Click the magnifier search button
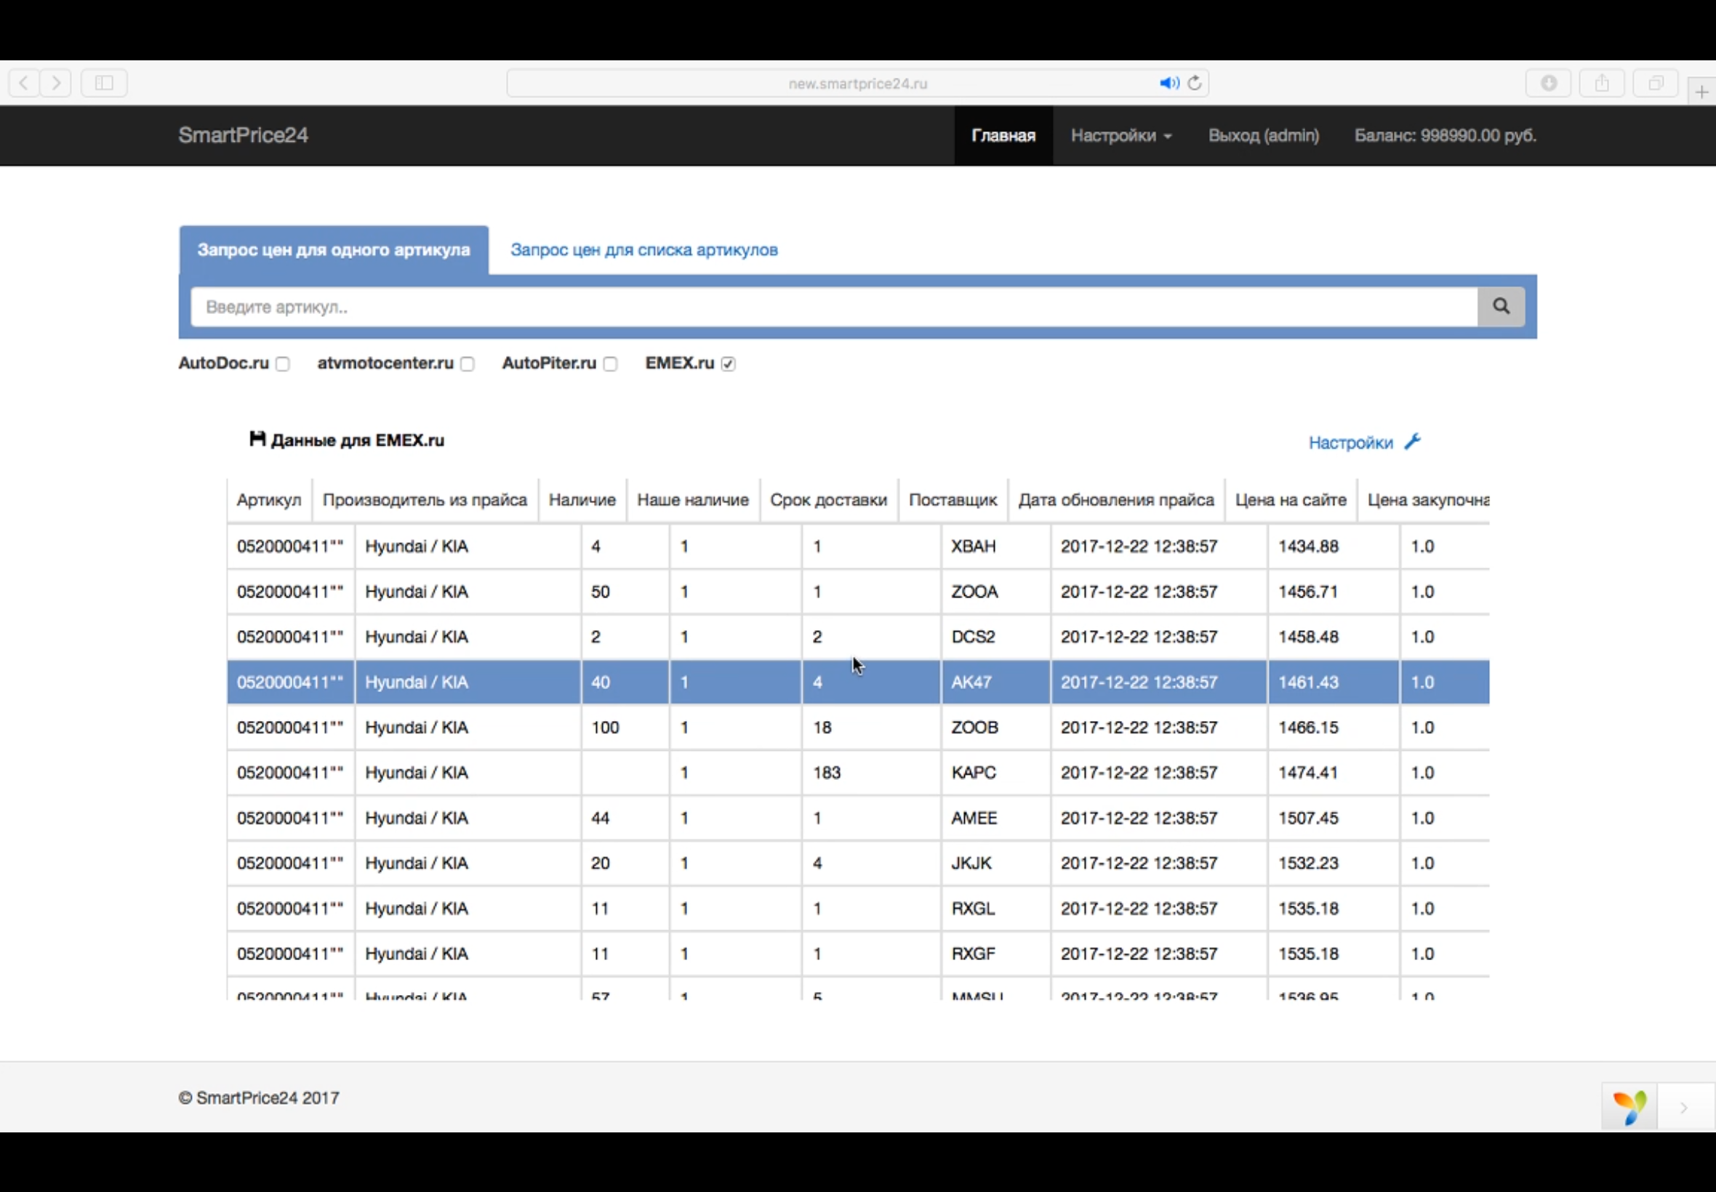The image size is (1716, 1192). pyautogui.click(x=1501, y=306)
